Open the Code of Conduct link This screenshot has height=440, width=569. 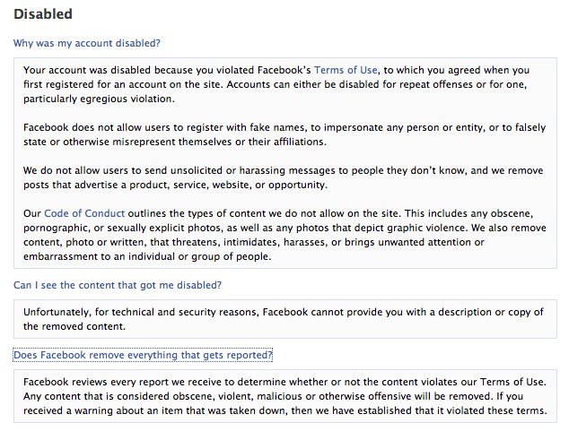84,213
